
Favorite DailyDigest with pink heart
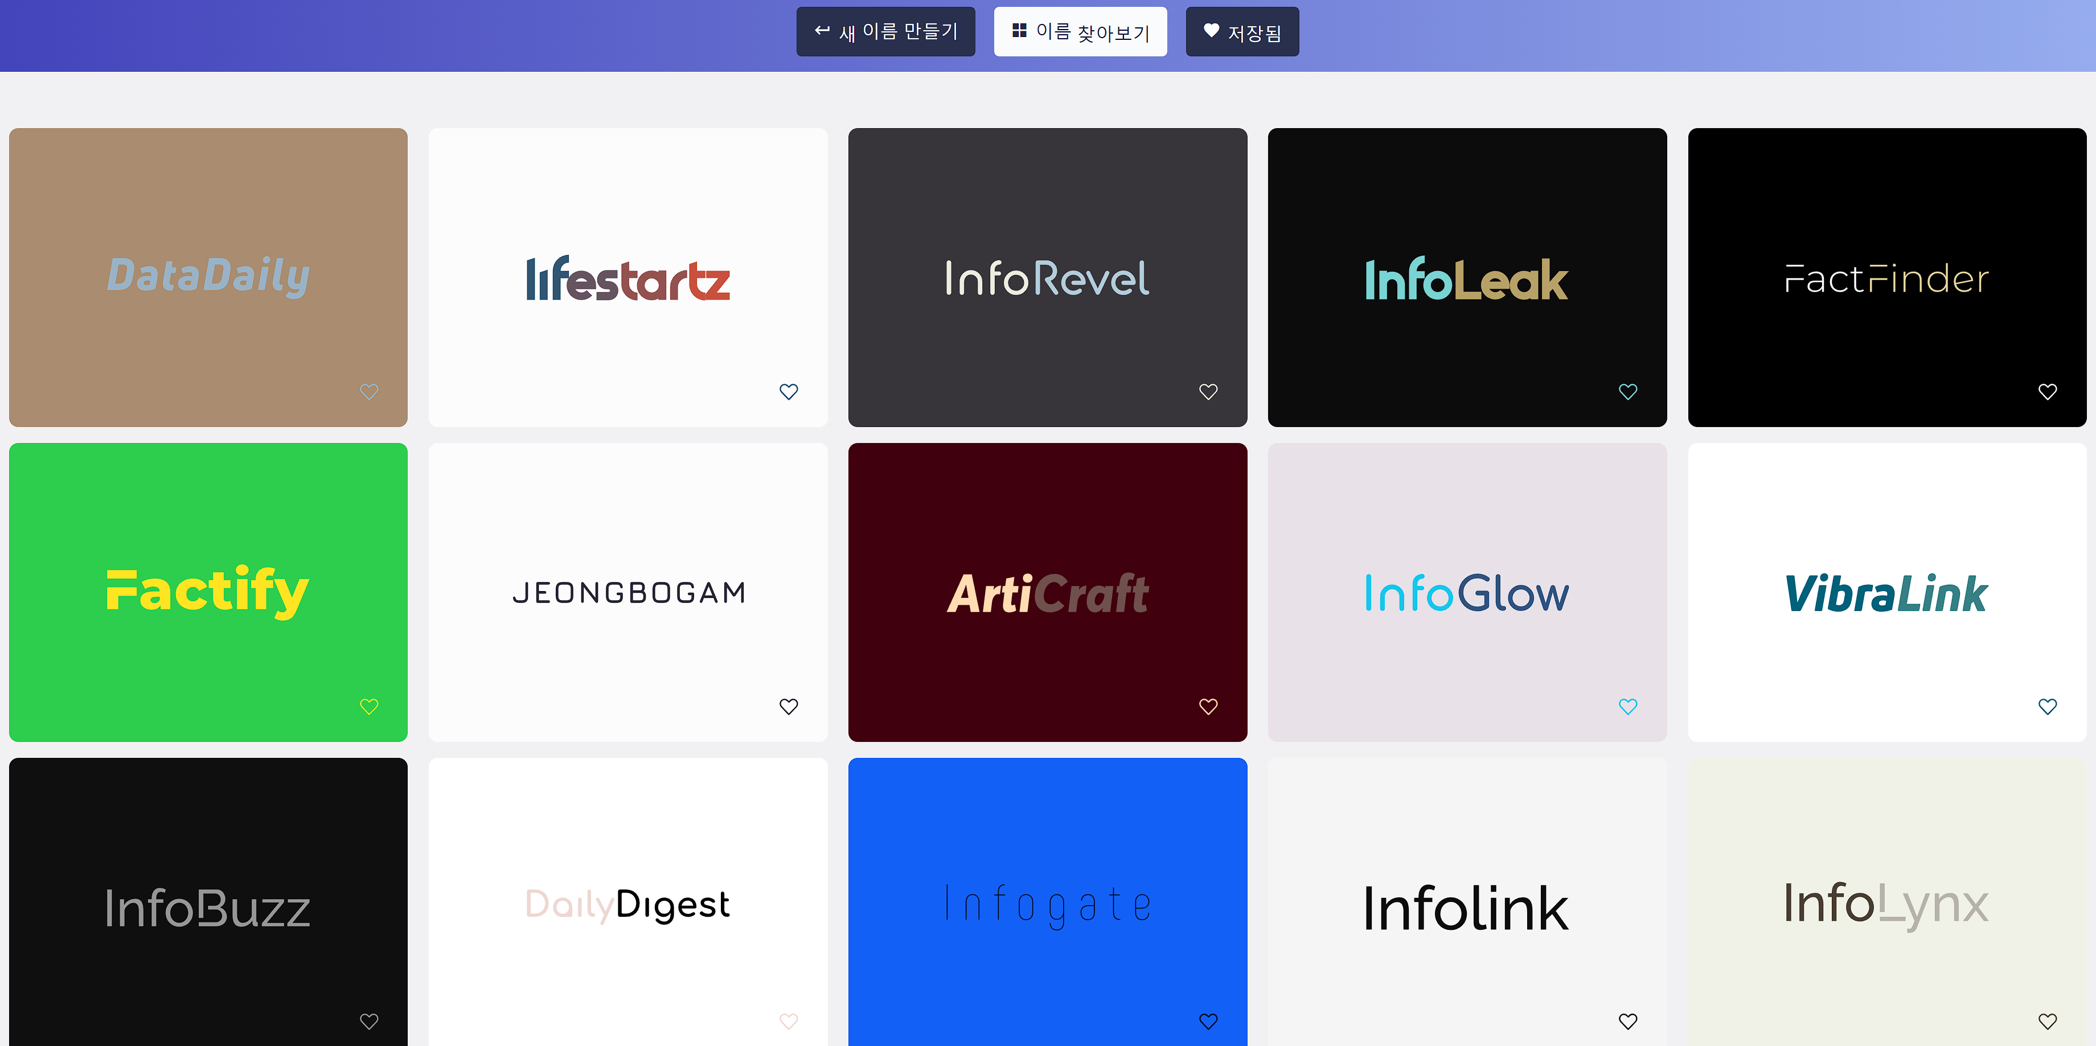tap(789, 1021)
